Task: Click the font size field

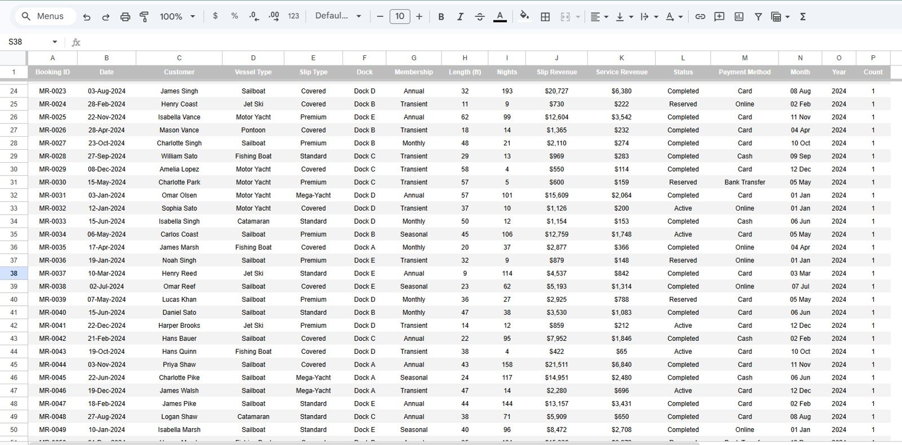Action: pos(400,16)
